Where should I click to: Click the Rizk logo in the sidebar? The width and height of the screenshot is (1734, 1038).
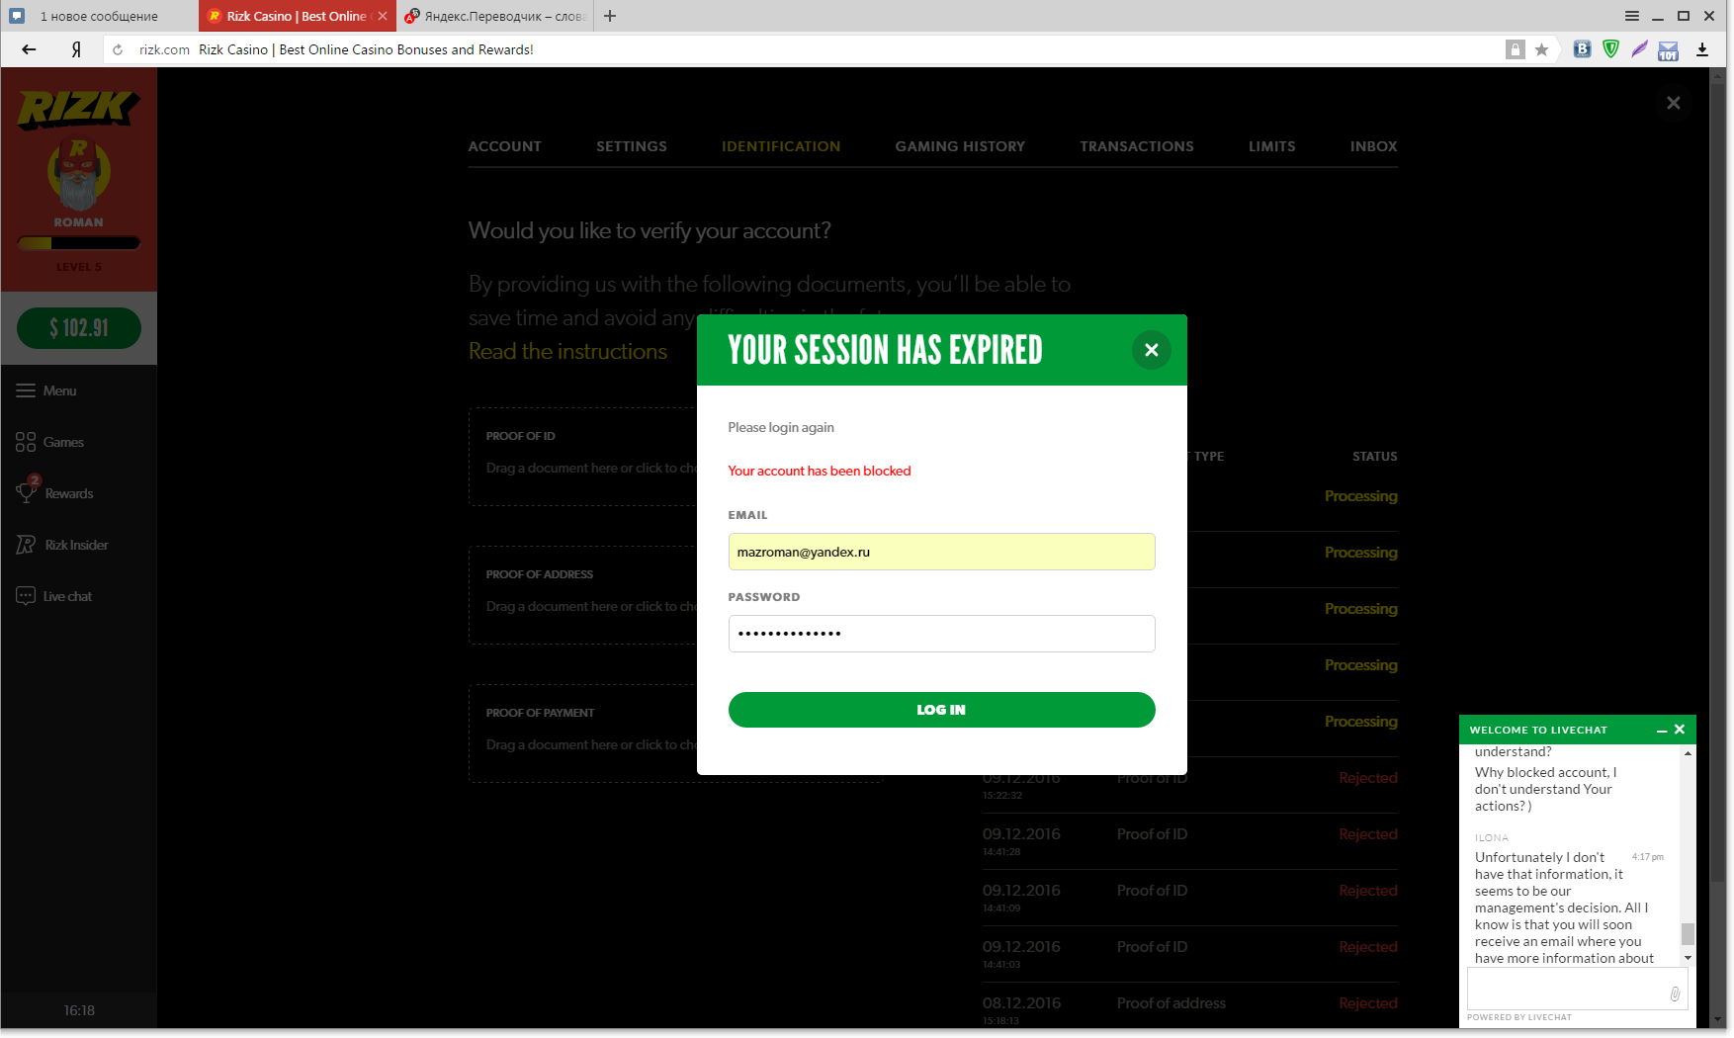coord(78,108)
